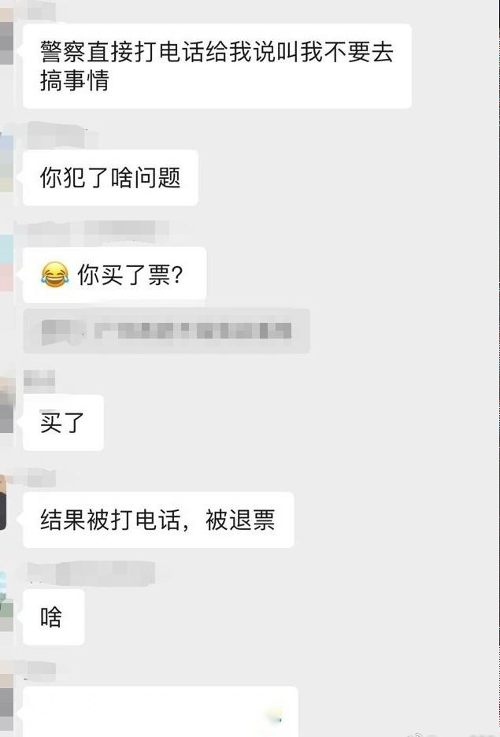The width and height of the screenshot is (500, 737).
Task: Open avatar beside the 警察直接打电话 message
Action: pyautogui.click(x=6, y=37)
